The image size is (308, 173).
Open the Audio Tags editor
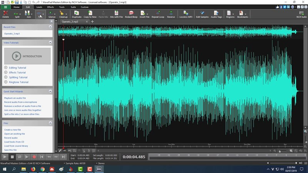[x=216, y=14]
